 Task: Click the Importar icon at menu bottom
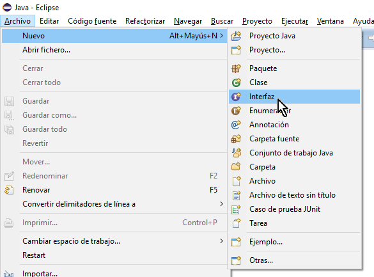(x=8, y=274)
